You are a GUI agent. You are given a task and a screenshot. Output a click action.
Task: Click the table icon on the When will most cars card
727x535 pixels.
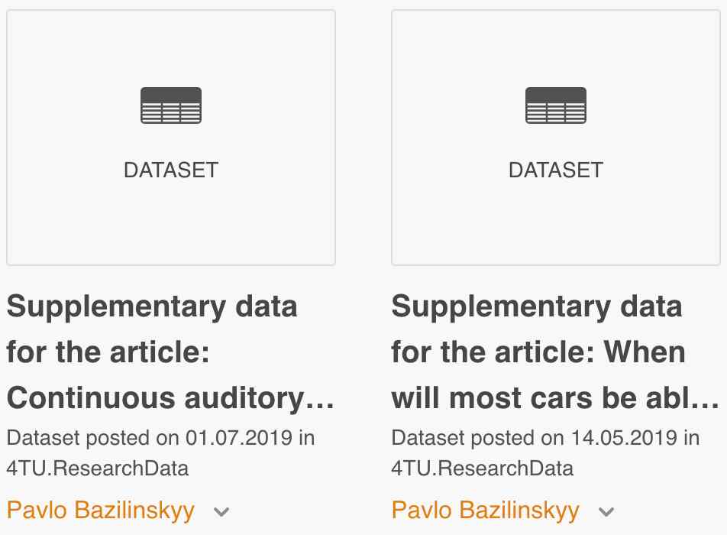point(556,105)
